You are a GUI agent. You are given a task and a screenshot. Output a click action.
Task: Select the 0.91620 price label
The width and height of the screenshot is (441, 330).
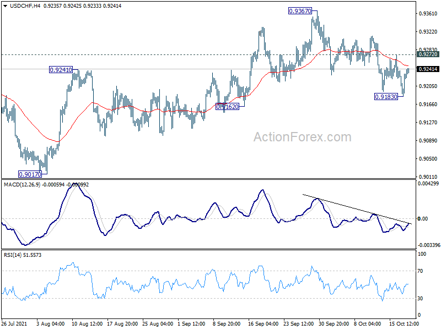(227, 106)
